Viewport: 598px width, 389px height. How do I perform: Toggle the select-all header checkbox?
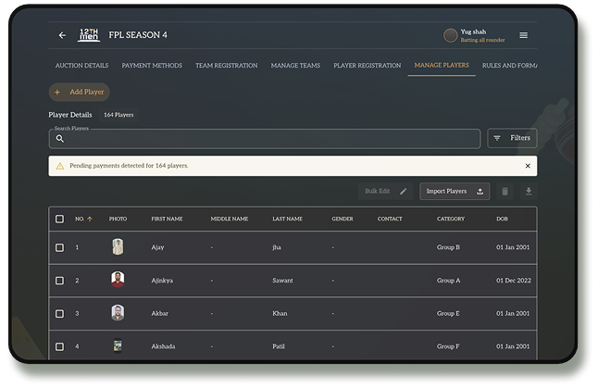[59, 219]
